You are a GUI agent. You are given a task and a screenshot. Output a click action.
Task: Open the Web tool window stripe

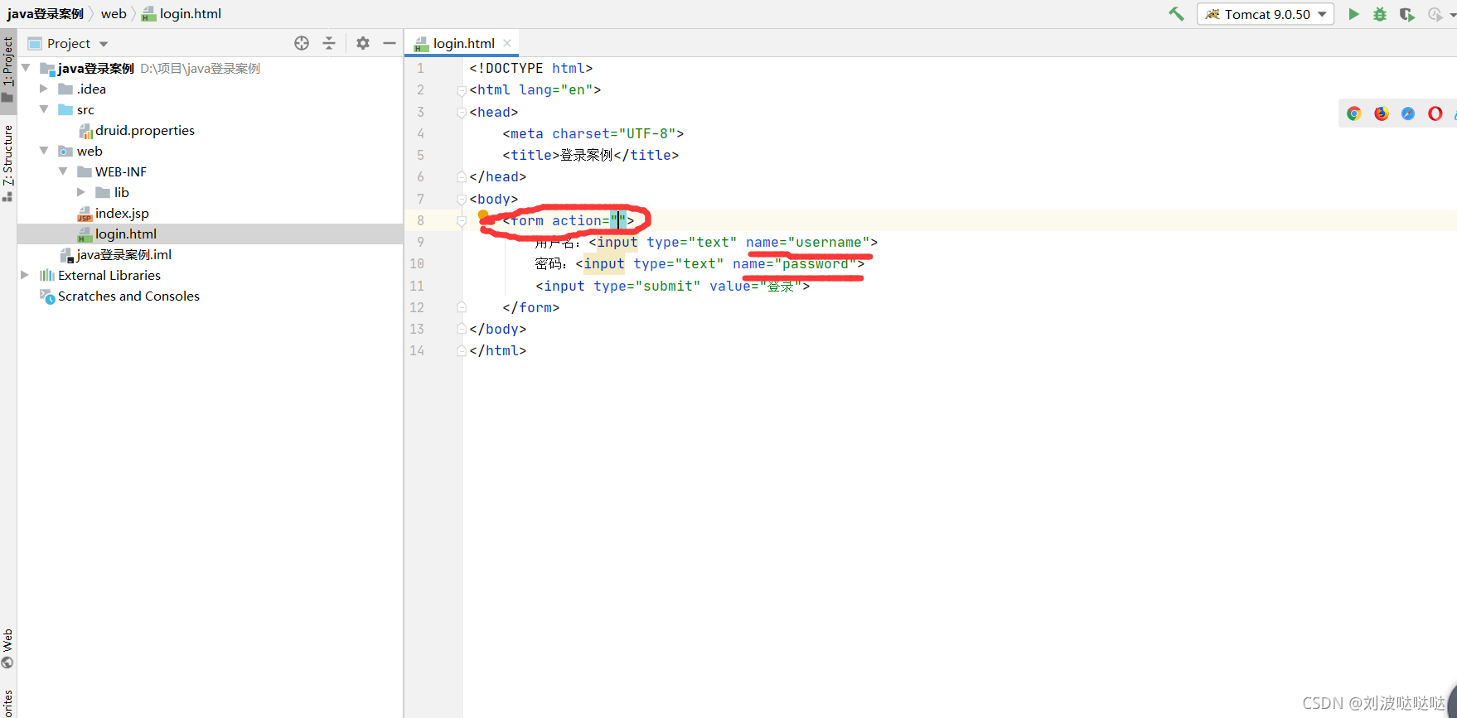pos(8,648)
